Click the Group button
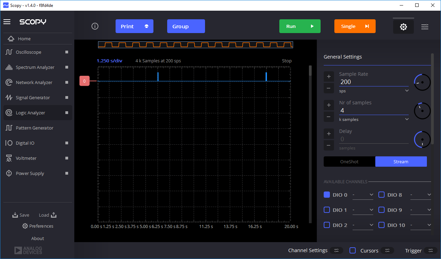The image size is (441, 259). coord(186,26)
